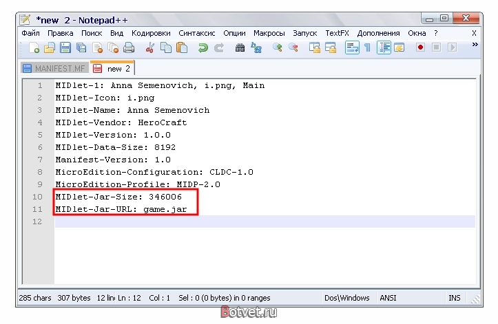This screenshot has height=324, width=498.
Task: Expand the toolbar overflow chevron
Action: (475, 45)
